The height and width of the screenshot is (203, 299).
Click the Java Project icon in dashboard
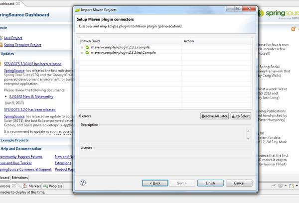pyautogui.click(x=1, y=38)
